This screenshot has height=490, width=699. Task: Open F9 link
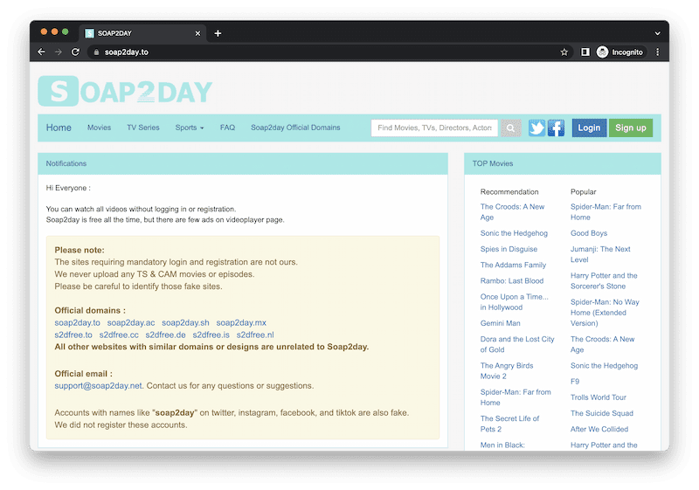pyautogui.click(x=575, y=382)
